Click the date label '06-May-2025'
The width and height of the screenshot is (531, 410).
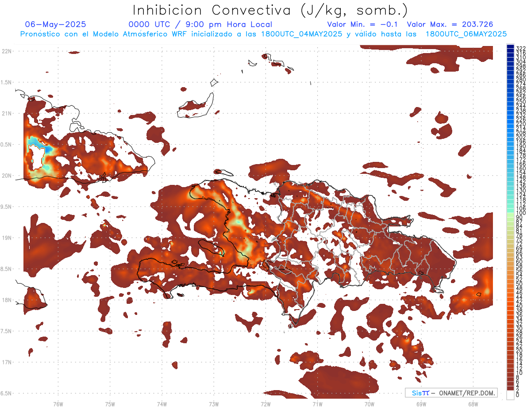56,24
